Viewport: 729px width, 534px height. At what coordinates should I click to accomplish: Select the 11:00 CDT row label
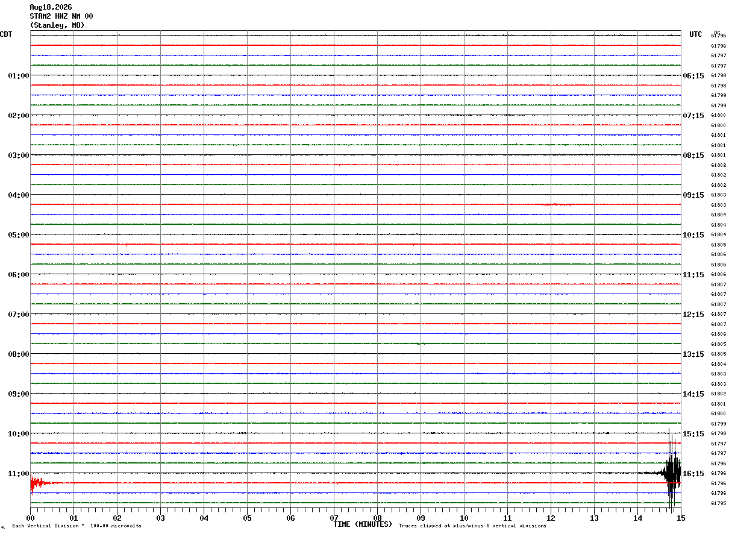point(19,474)
